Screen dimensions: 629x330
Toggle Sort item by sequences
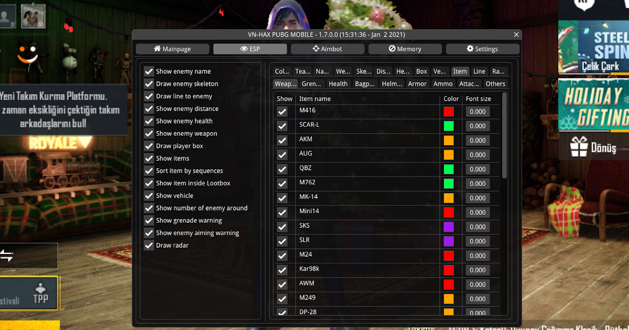pos(149,171)
